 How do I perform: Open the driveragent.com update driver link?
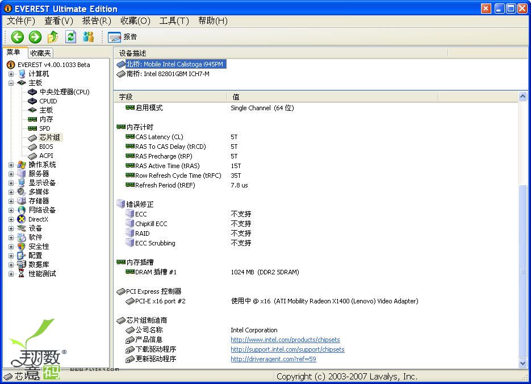(x=273, y=359)
